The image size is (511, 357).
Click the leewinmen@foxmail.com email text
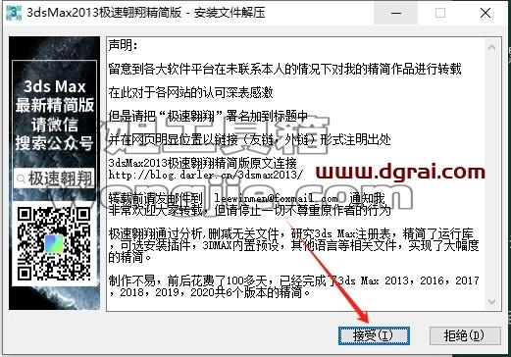point(277,198)
